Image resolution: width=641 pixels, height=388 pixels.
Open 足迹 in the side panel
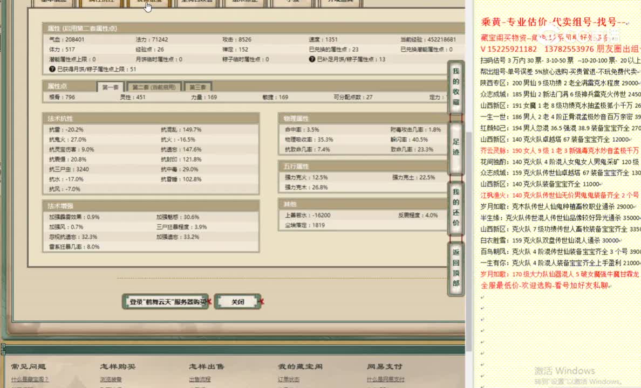[x=456, y=147]
